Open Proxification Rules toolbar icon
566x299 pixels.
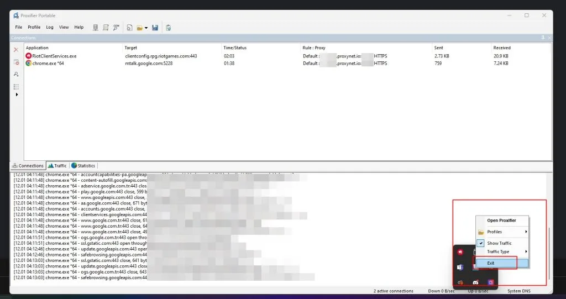(x=106, y=28)
